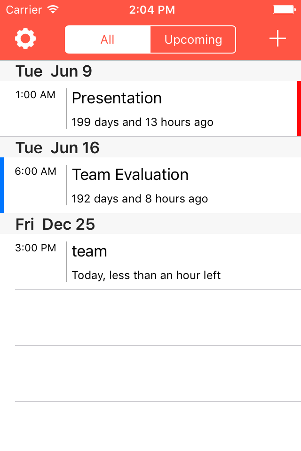The image size is (301, 451).
Task: Click the 2:04 PM clock in status bar
Action: [x=152, y=10]
